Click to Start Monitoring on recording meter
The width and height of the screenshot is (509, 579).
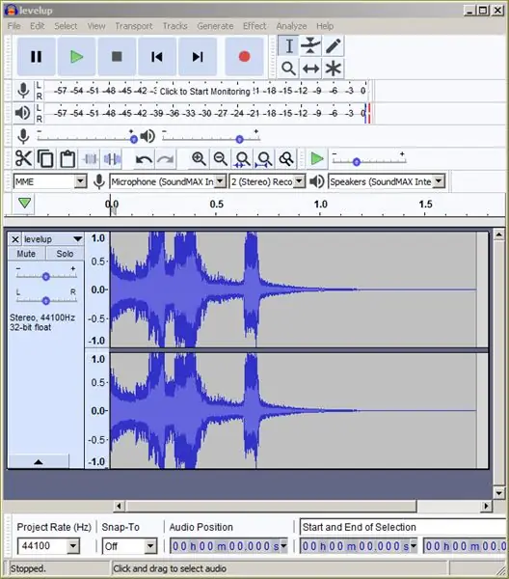(x=204, y=92)
